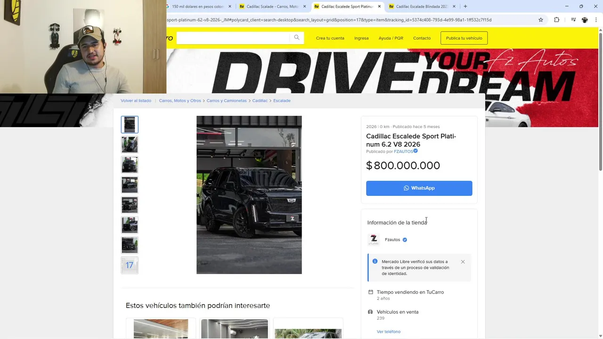Contact seller via WhatsApp button

419,188
